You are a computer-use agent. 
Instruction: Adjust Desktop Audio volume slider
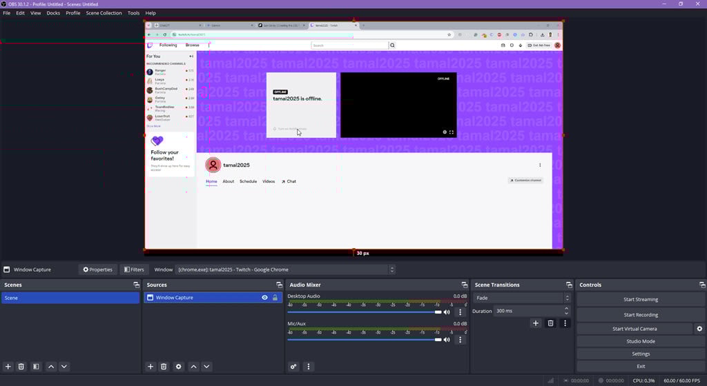pos(365,312)
